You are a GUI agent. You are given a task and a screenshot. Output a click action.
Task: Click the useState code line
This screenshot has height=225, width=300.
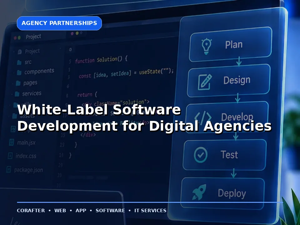126,74
